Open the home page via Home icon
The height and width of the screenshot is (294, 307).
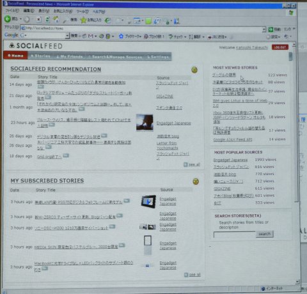coord(56,20)
